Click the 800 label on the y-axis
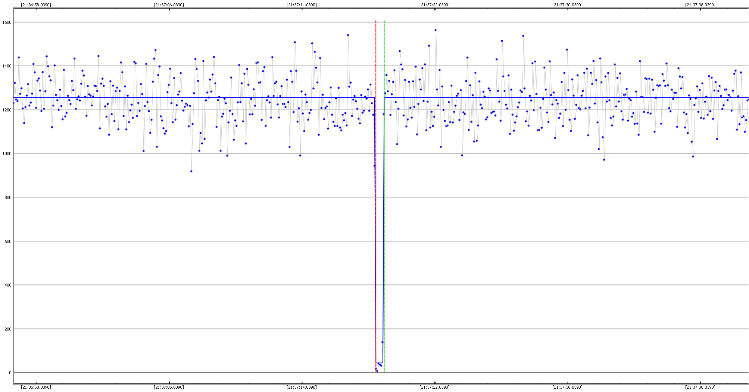Viewport: 749px width, 392px height. 8,197
